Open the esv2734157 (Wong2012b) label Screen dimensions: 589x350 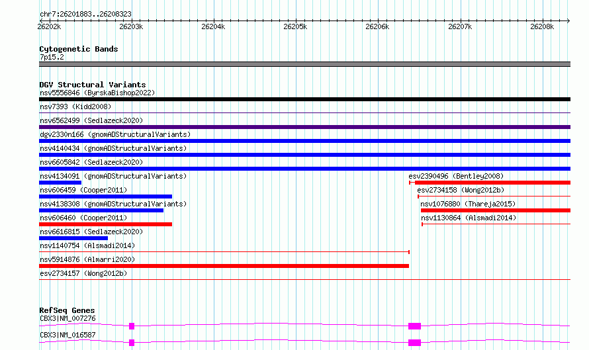(x=83, y=273)
